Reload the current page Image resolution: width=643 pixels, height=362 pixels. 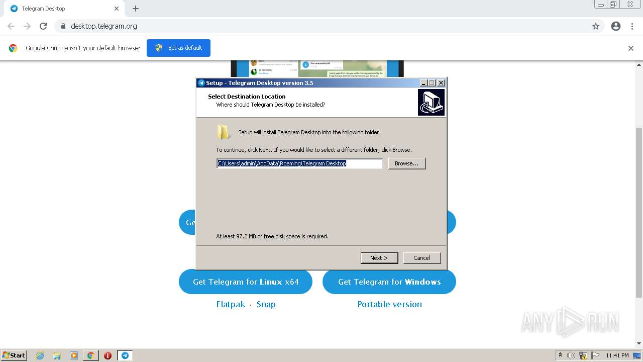[43, 26]
